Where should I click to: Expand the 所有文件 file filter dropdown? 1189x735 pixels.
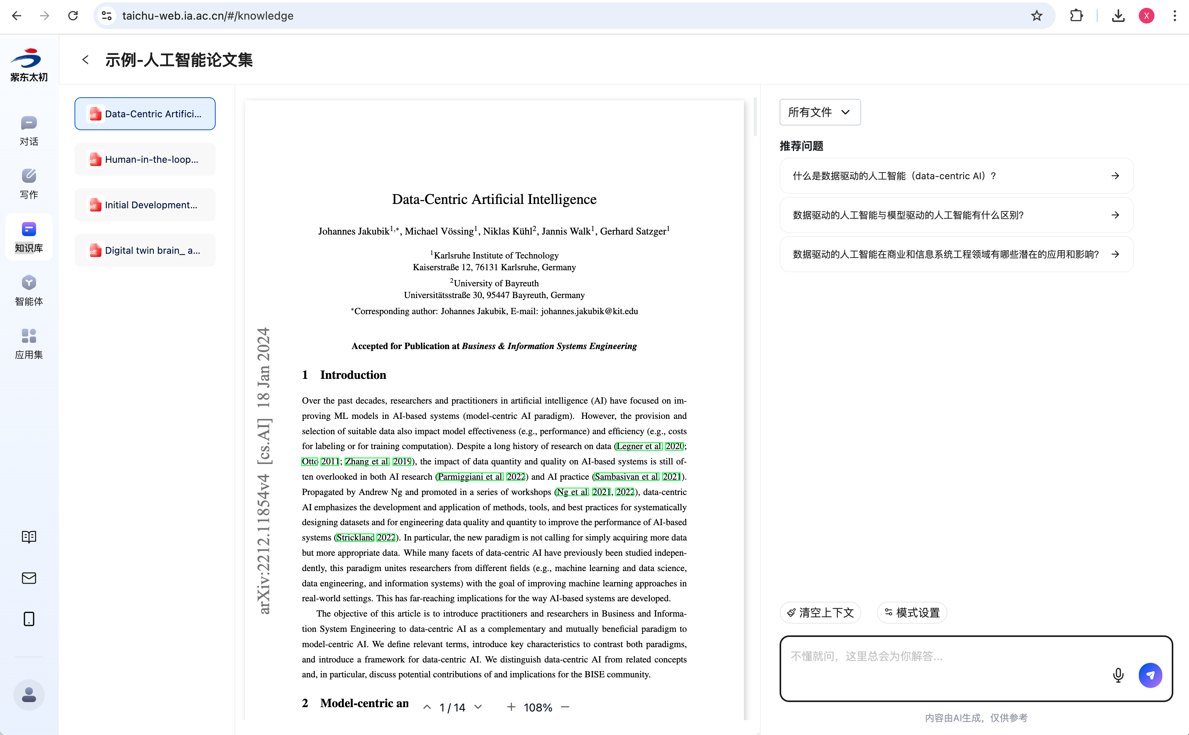point(819,112)
